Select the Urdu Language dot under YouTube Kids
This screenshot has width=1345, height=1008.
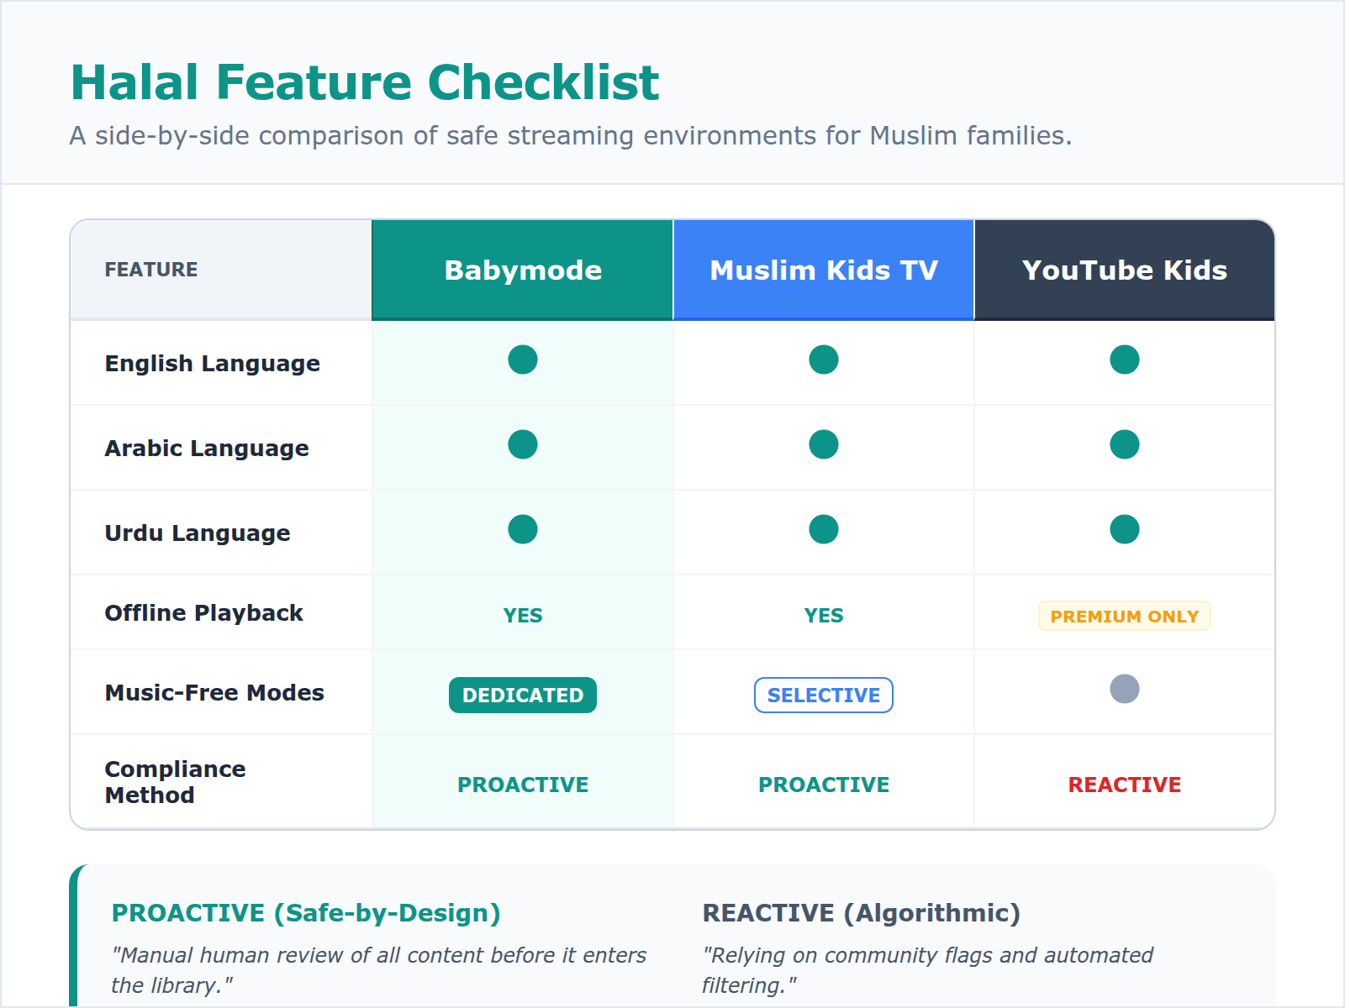[x=1125, y=528]
